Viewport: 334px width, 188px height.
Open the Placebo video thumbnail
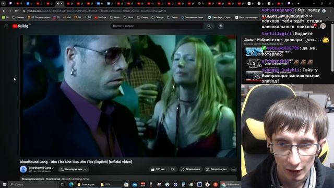coord(254,75)
